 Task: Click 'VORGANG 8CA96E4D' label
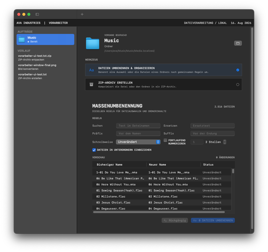115,35
